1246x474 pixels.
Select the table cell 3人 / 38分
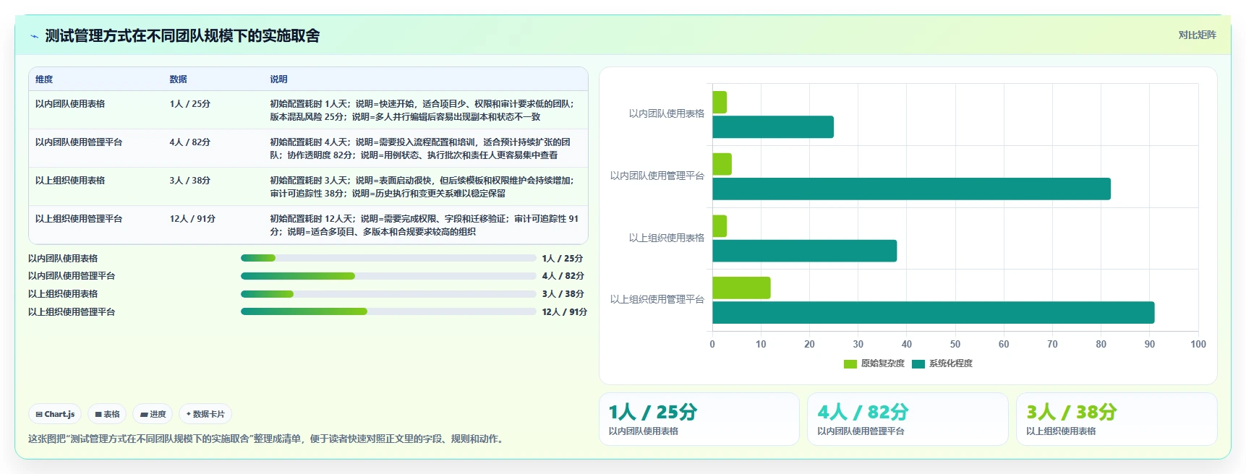[190, 181]
